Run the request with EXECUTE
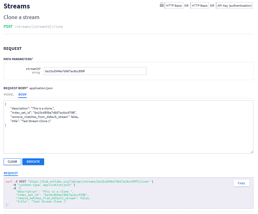The image size is (258, 214). coord(33,162)
